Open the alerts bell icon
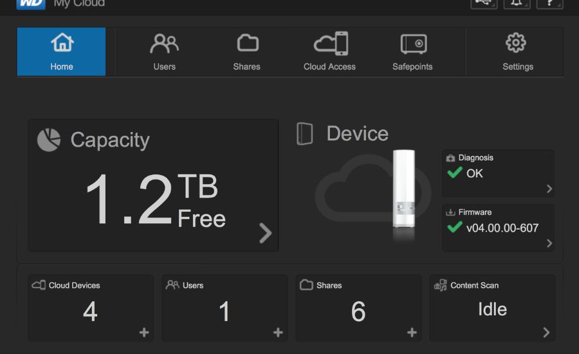This screenshot has width=579, height=354. [517, 4]
